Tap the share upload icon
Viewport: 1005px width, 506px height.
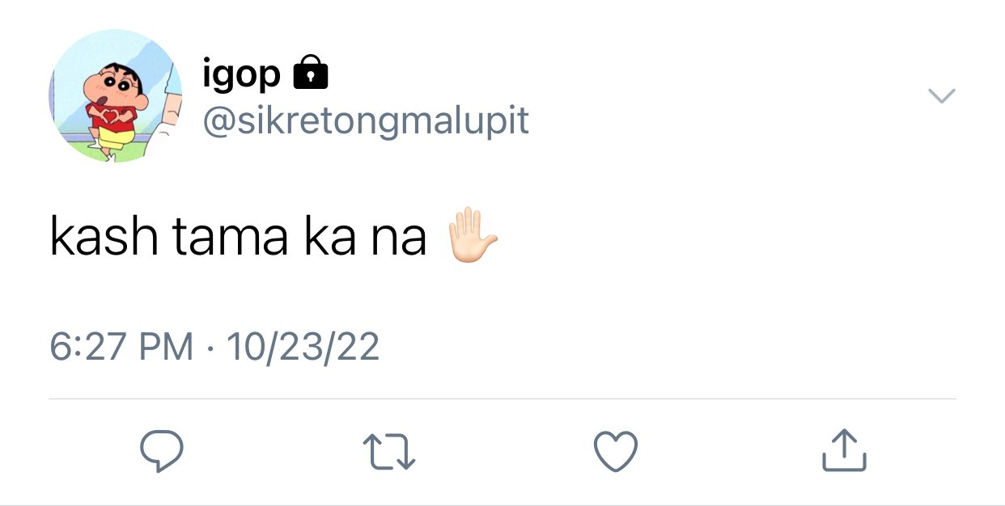[844, 450]
